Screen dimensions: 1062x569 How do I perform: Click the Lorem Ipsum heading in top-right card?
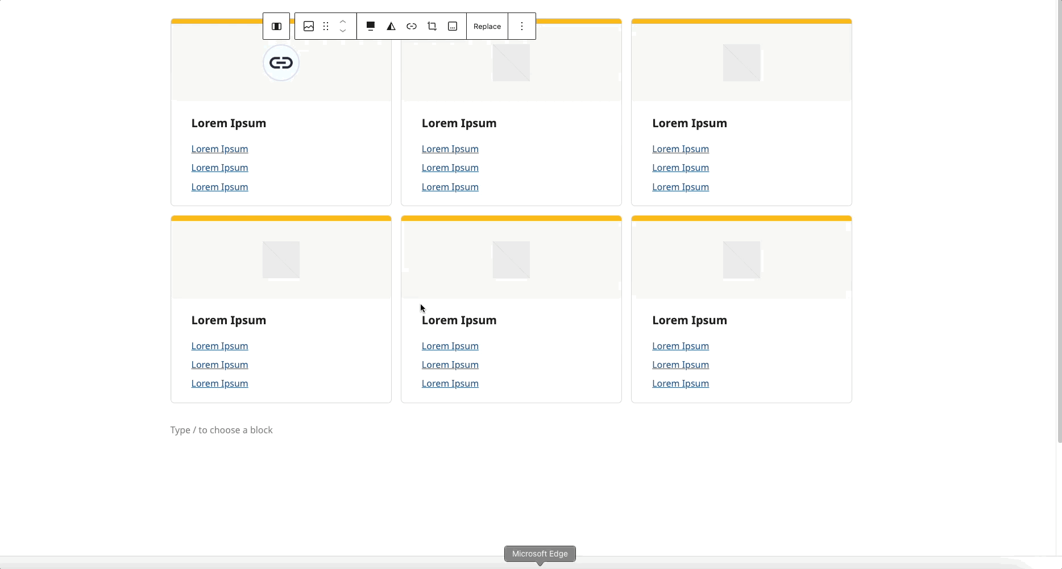(x=689, y=123)
